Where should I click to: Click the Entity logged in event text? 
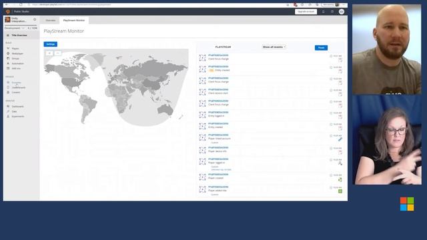coord(216,116)
